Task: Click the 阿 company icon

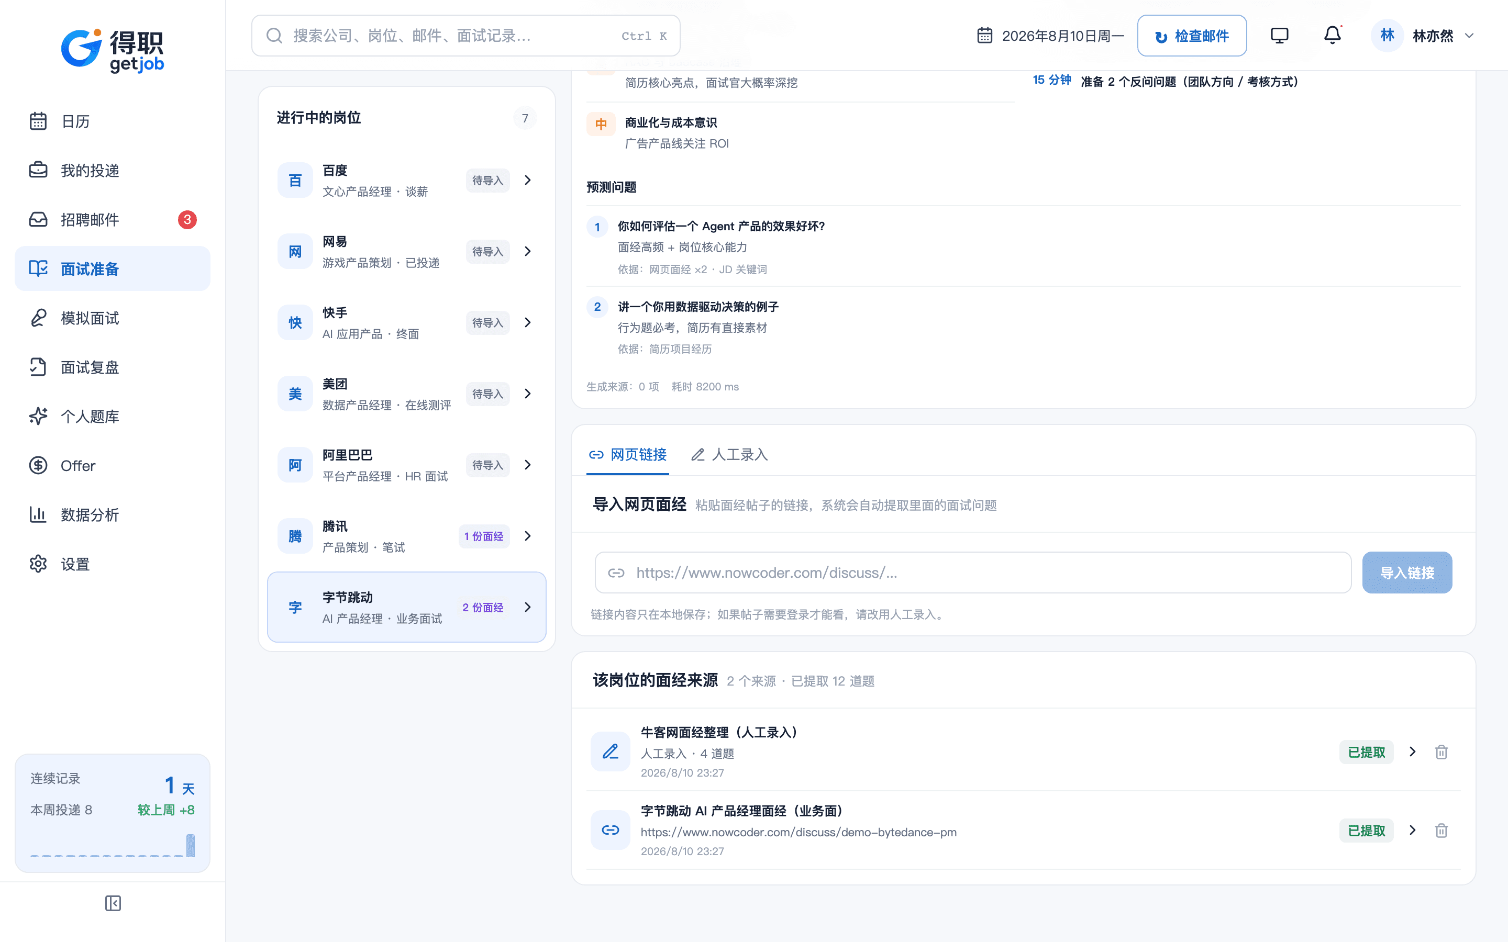Action: (x=295, y=465)
